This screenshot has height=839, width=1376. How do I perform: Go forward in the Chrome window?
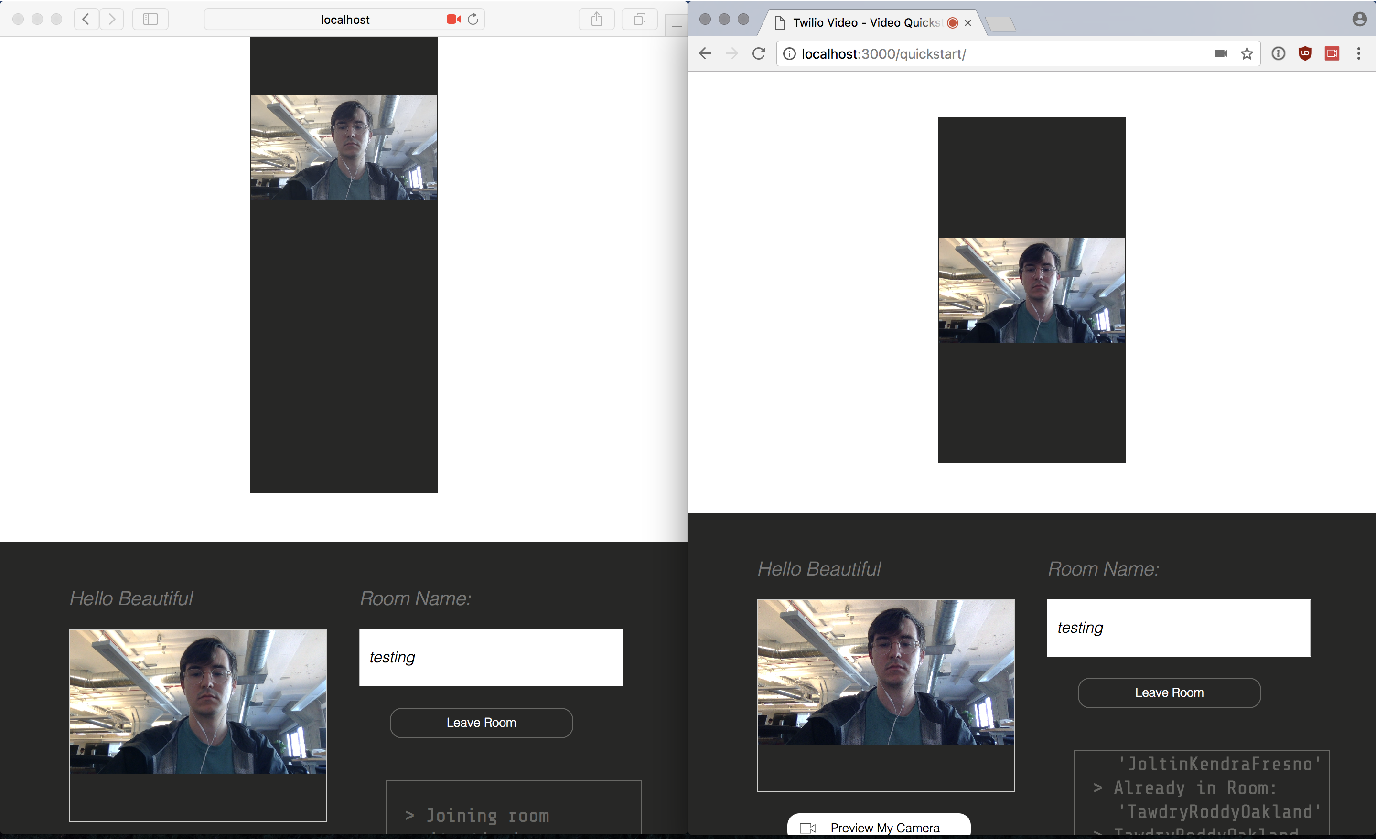[x=731, y=53]
